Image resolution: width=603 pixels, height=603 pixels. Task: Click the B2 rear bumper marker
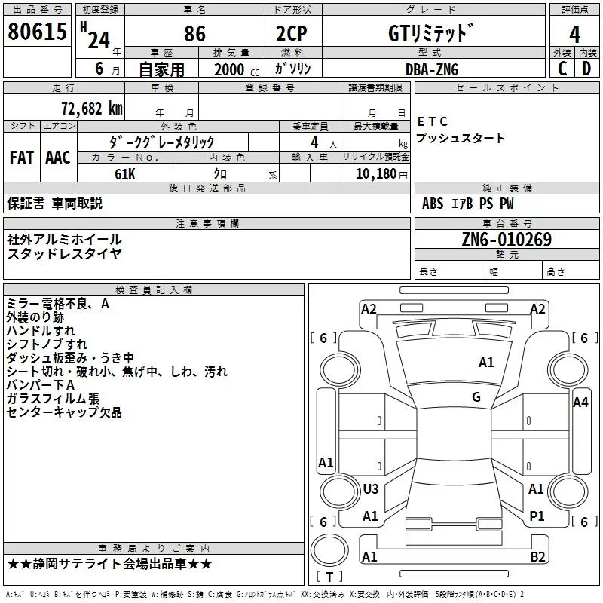click(537, 556)
